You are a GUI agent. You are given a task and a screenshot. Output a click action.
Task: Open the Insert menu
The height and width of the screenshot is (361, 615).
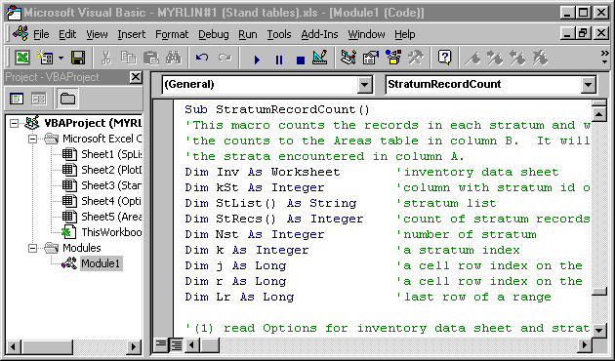(132, 34)
